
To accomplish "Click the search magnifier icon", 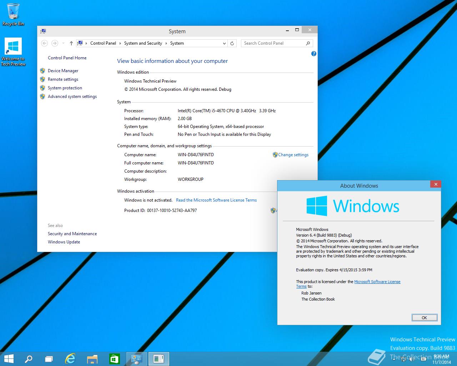I will (x=308, y=43).
